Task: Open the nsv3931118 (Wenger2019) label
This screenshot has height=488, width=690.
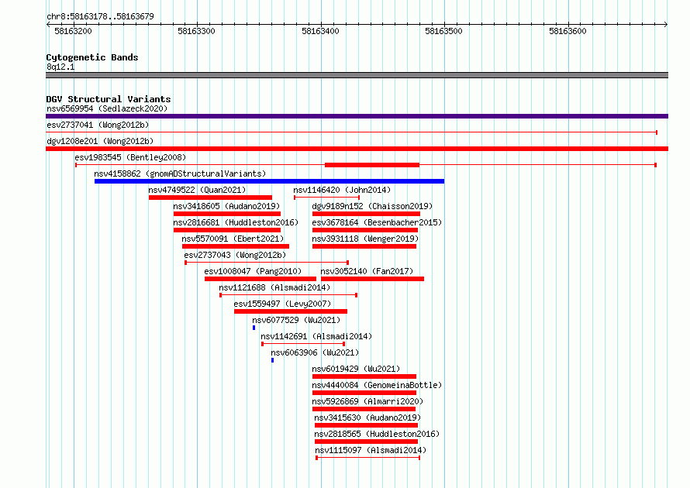Action: [x=365, y=239]
